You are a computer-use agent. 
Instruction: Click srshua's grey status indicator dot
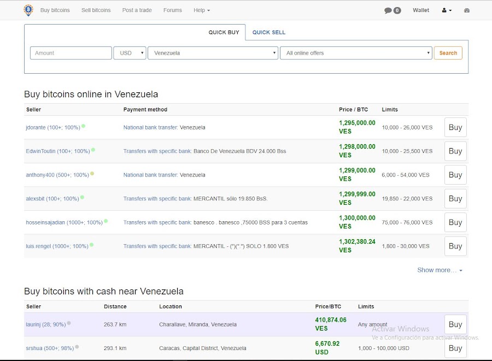77,347
